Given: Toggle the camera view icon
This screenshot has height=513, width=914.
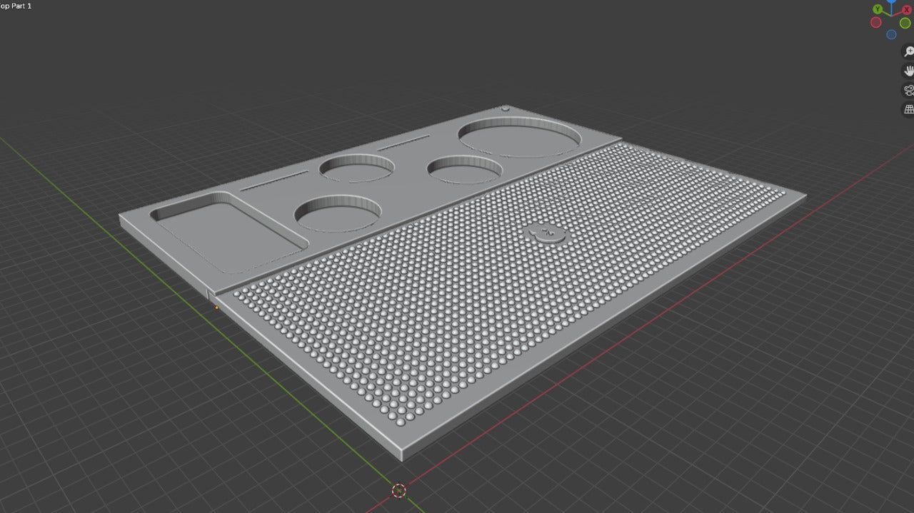Looking at the screenshot, I should pyautogui.click(x=908, y=90).
